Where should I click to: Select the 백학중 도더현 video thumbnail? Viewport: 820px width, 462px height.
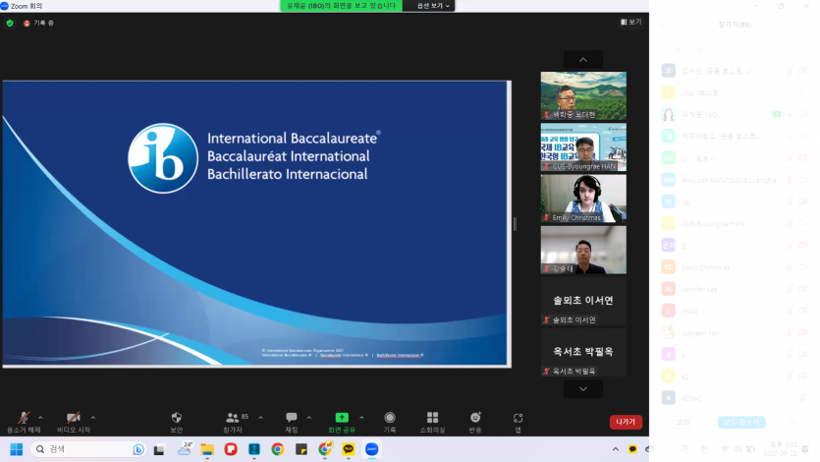(x=583, y=95)
